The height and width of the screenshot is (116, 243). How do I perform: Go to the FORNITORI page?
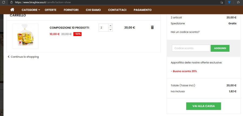(71, 10)
